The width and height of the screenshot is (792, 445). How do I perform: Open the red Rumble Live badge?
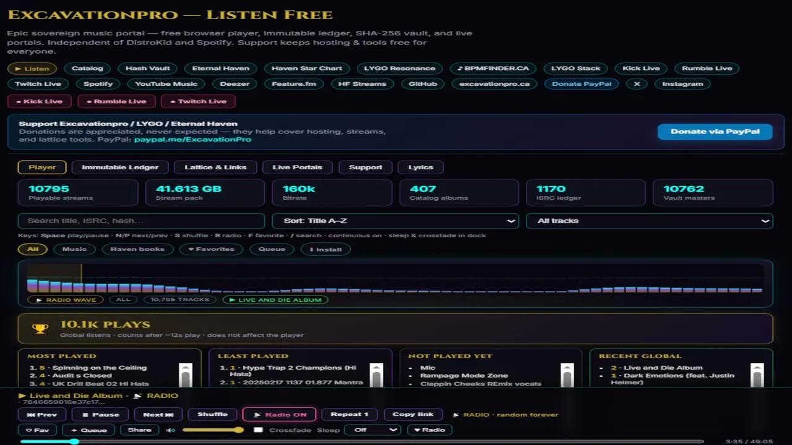pyautogui.click(x=116, y=101)
